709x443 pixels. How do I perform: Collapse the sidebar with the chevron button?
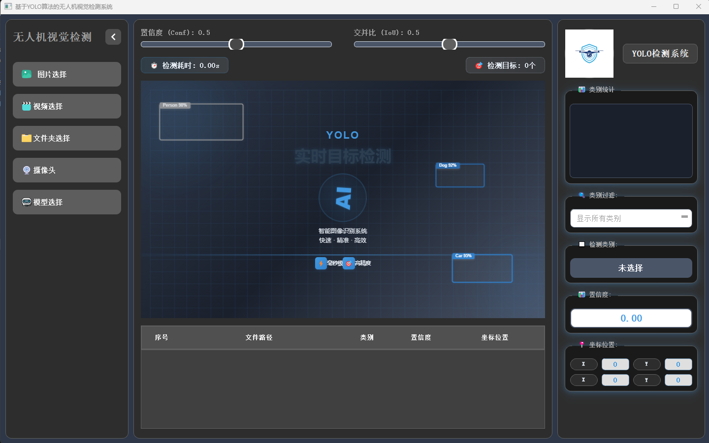113,37
